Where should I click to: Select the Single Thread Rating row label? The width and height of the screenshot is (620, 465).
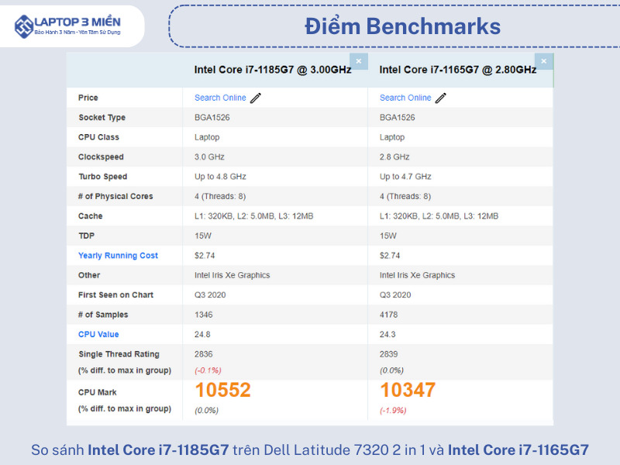(x=119, y=354)
